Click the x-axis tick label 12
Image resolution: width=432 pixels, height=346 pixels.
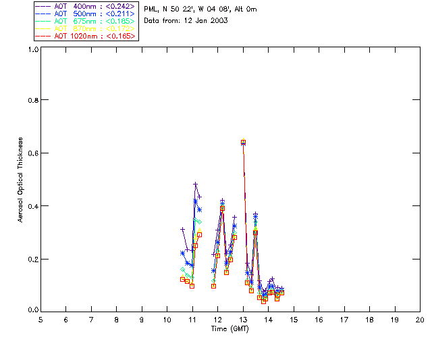[x=217, y=320]
